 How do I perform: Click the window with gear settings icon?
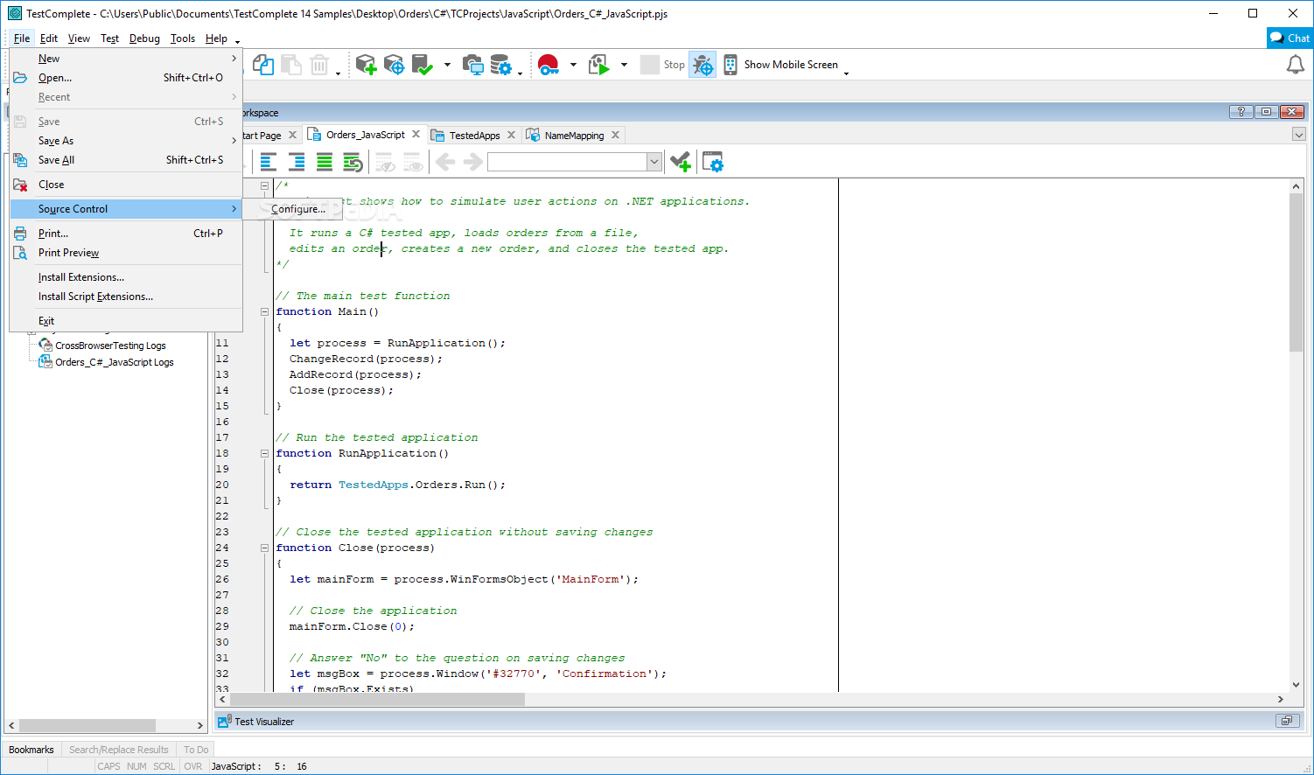click(713, 162)
